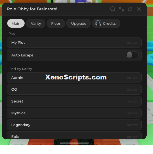Screen dimensions: 153x154
Task: Click the My Plot button
Action: [74, 43]
